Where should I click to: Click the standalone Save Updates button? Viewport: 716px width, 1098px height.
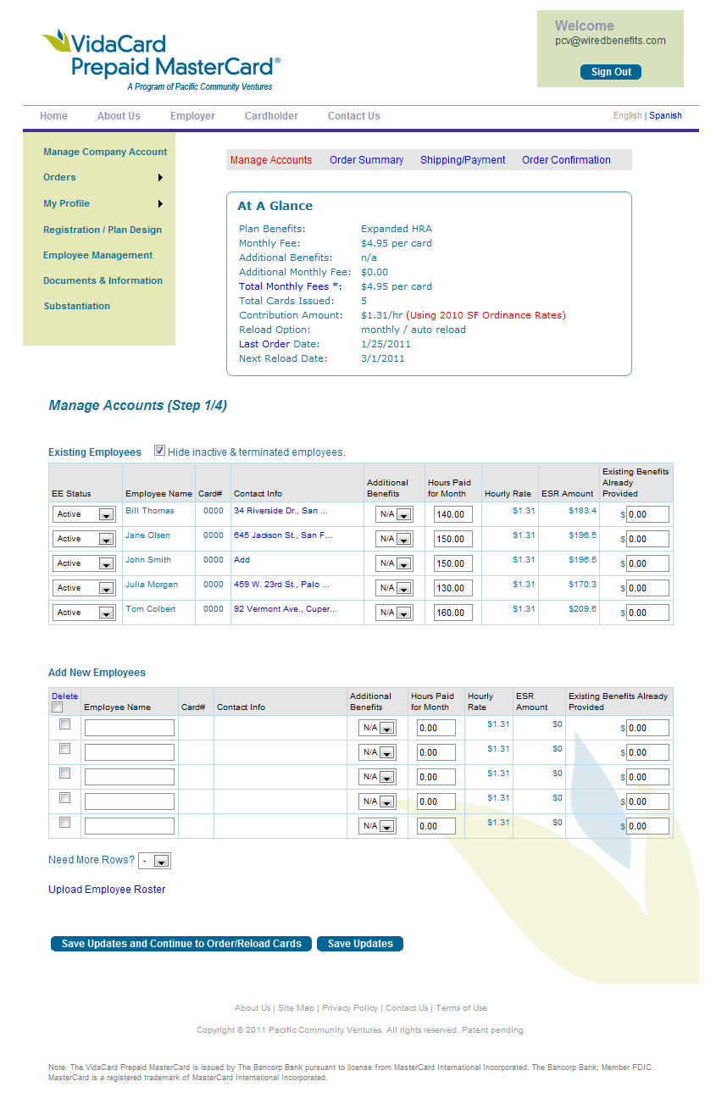[360, 944]
